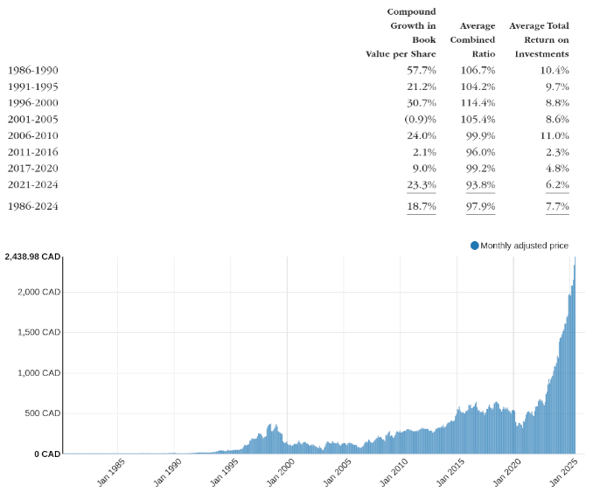Click the 7.7% overall investment return
The width and height of the screenshot is (593, 492).
point(557,206)
